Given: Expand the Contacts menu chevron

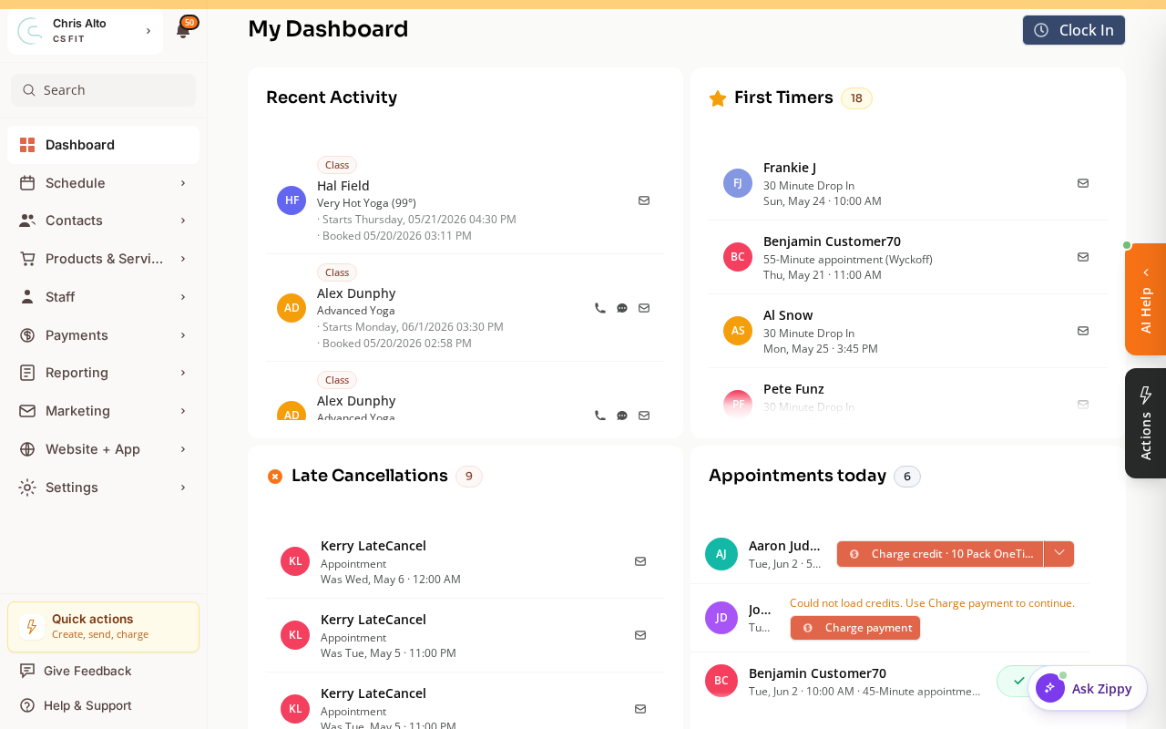Looking at the screenshot, I should (x=183, y=221).
